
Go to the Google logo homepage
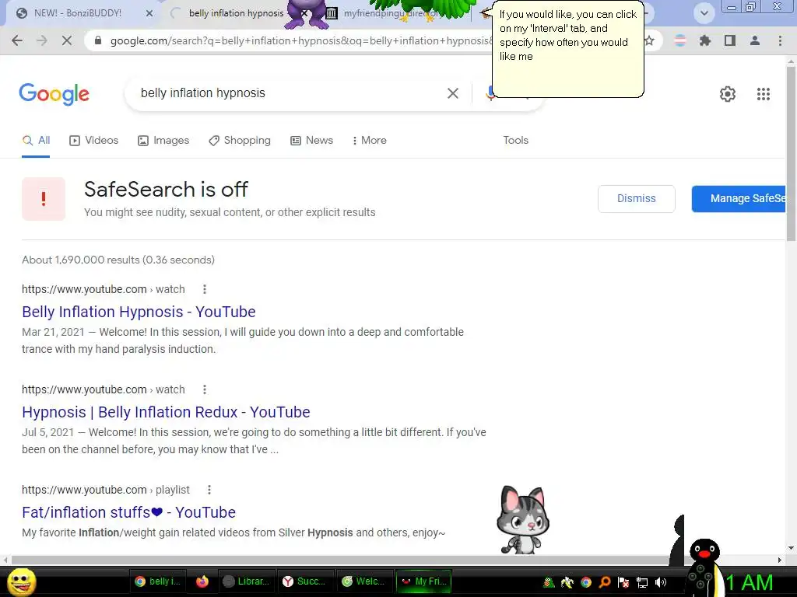pos(54,94)
